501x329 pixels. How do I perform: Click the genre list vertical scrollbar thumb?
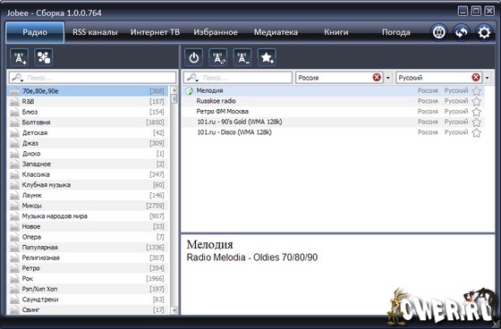point(174,99)
